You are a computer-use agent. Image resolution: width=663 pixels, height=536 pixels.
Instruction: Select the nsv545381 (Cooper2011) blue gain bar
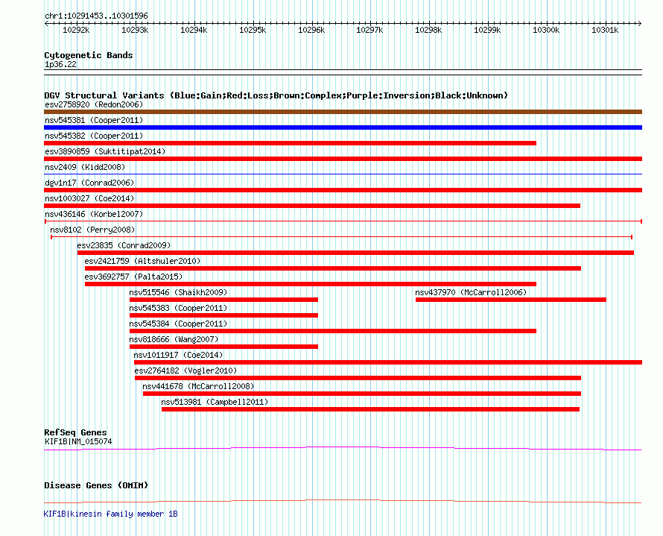[x=343, y=127]
